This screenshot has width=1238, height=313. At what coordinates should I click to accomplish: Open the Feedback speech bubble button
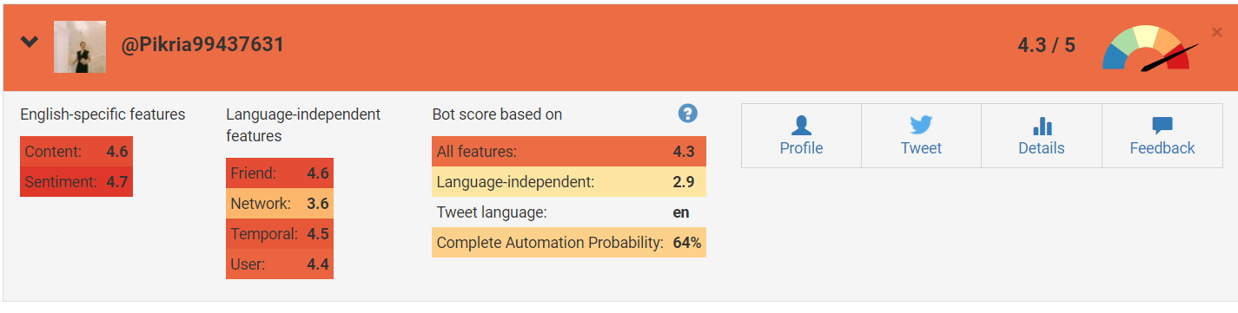pyautogui.click(x=1162, y=136)
